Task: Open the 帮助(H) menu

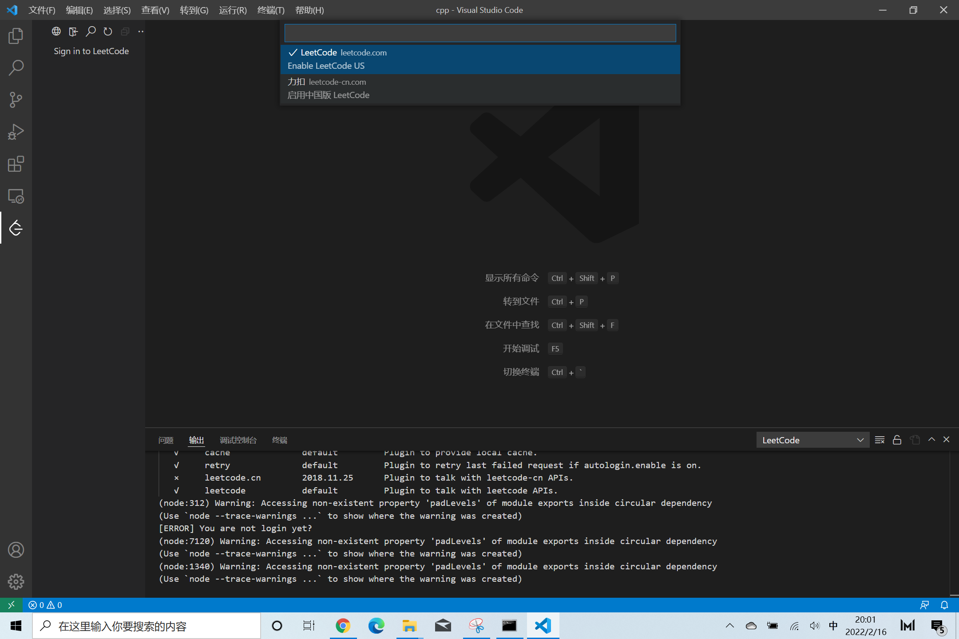Action: pyautogui.click(x=309, y=10)
